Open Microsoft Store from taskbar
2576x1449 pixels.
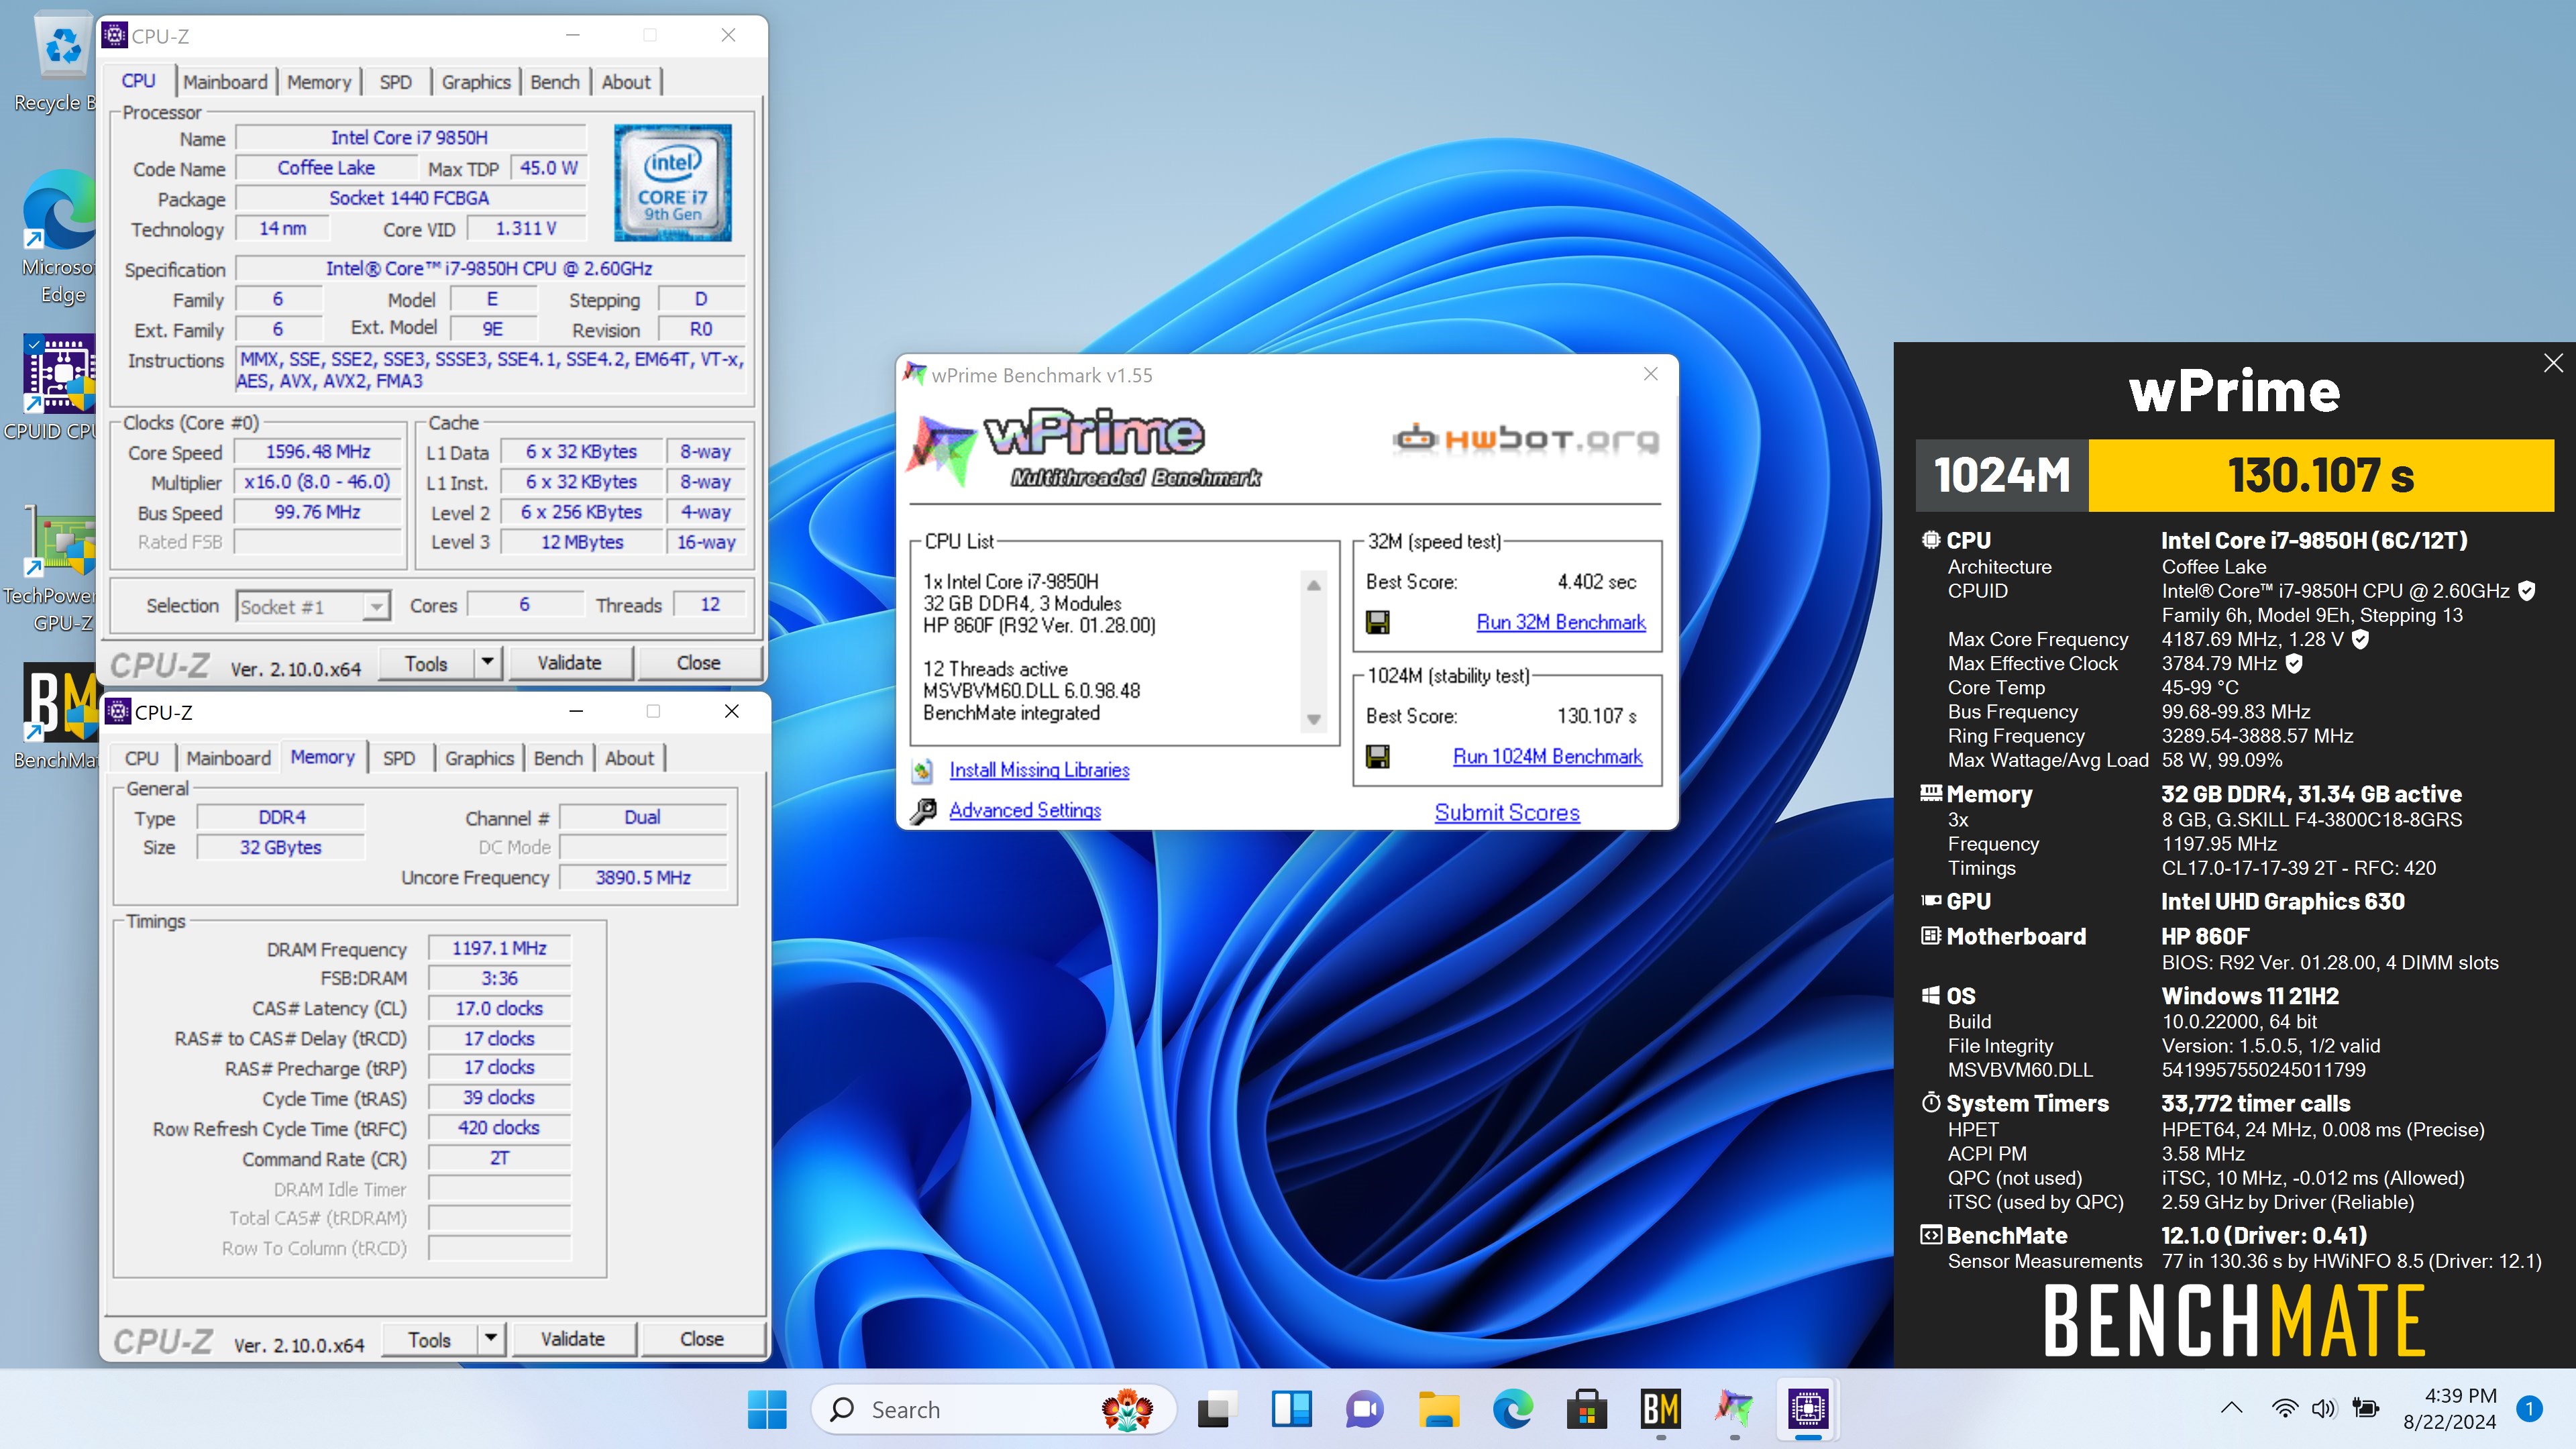(1586, 1409)
